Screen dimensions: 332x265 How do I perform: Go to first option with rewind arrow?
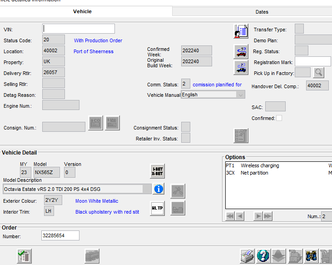(230, 216)
